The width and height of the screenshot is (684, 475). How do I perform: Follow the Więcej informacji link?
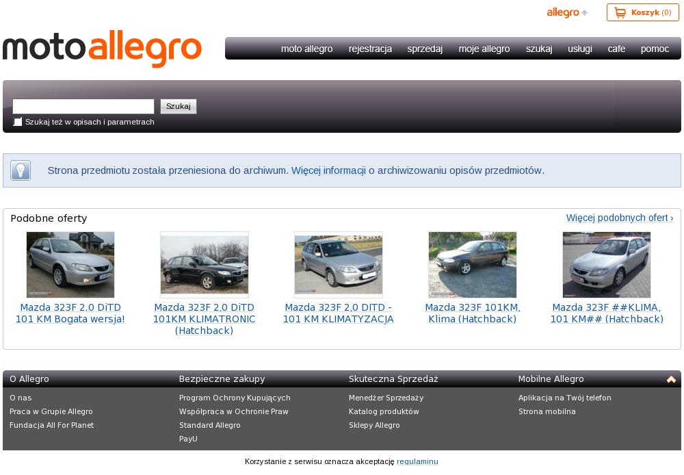tap(328, 170)
